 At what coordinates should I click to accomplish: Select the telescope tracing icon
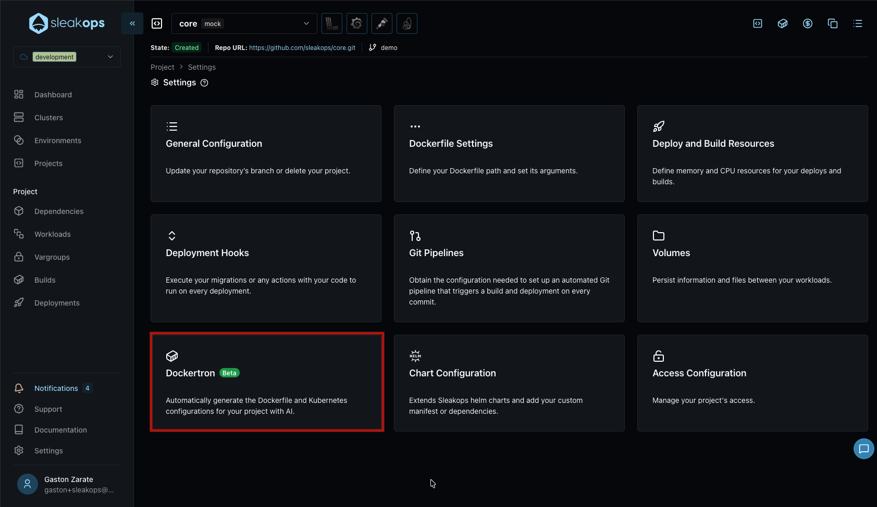pyautogui.click(x=381, y=23)
